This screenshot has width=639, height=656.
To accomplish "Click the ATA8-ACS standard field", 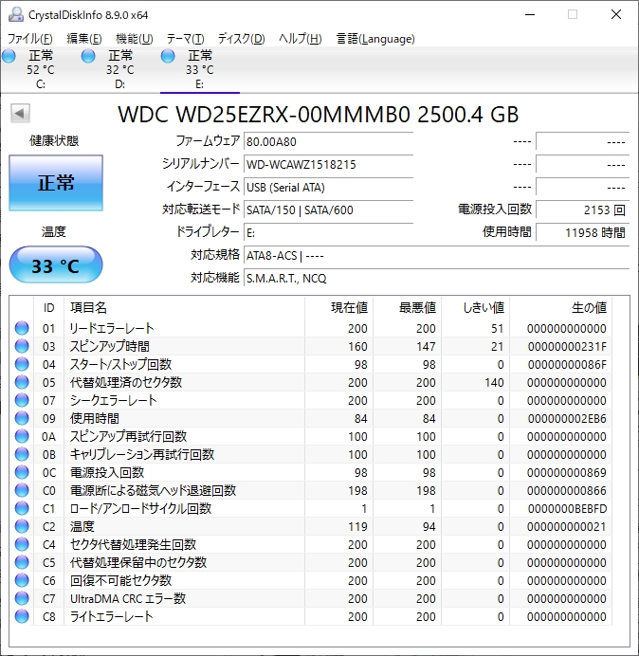I will [436, 255].
